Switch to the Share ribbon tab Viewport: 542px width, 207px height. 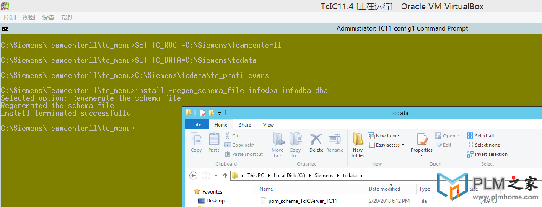click(x=245, y=125)
